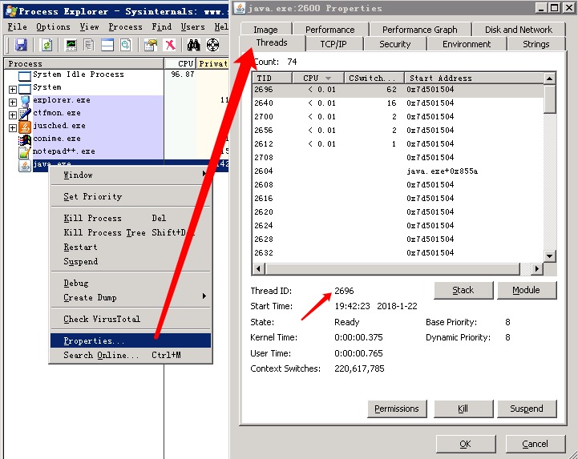This screenshot has height=459, width=578.
Task: Choose Restart in the context menu
Action: (131, 247)
